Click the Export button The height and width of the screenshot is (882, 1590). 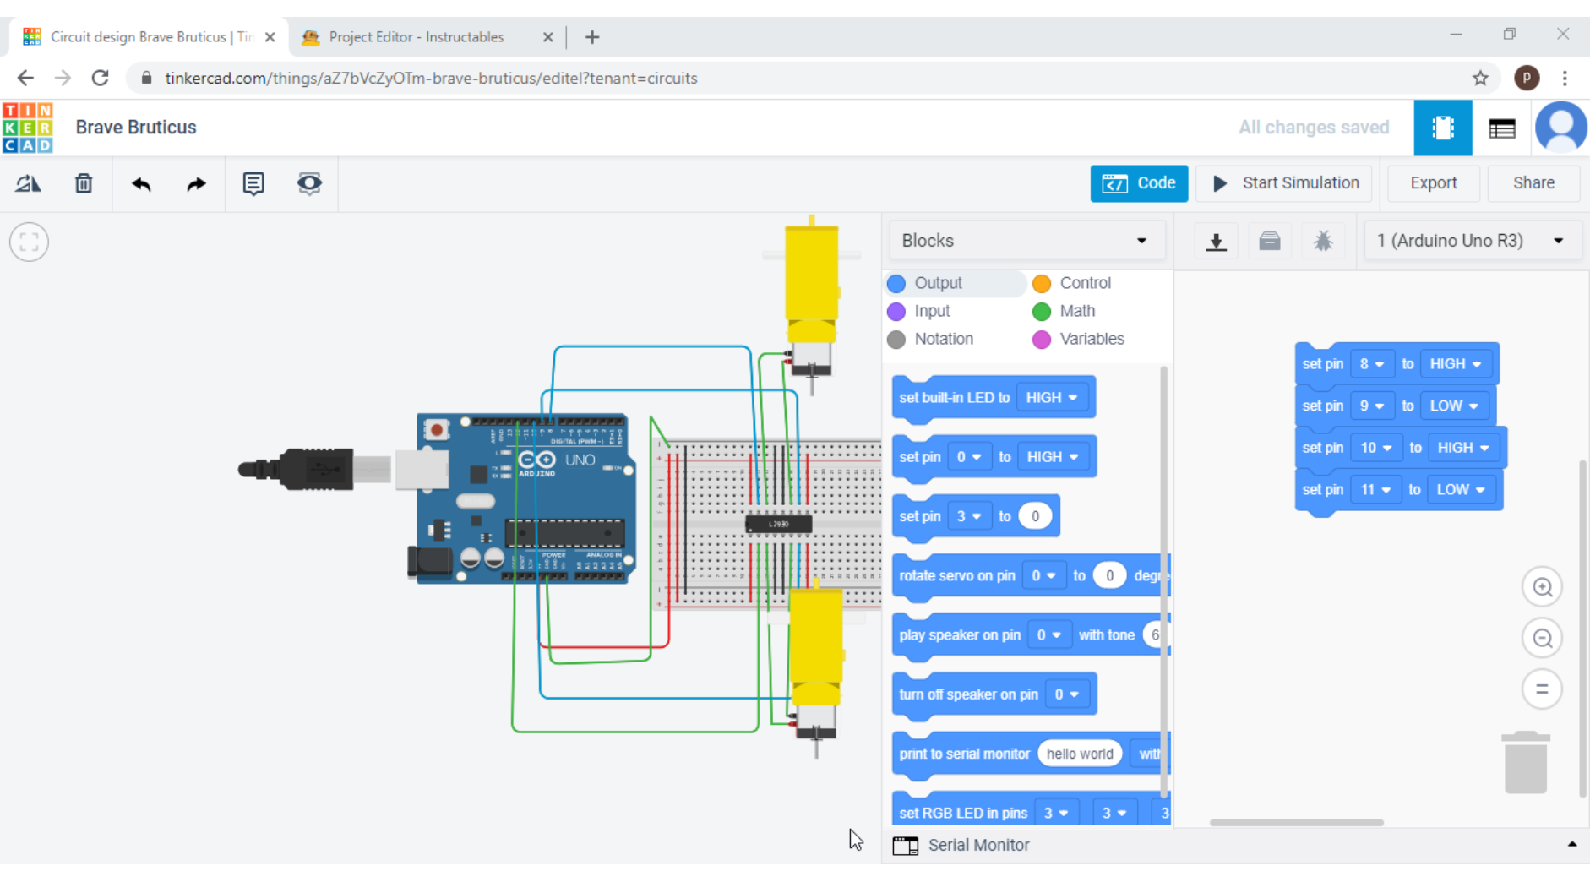pos(1433,183)
